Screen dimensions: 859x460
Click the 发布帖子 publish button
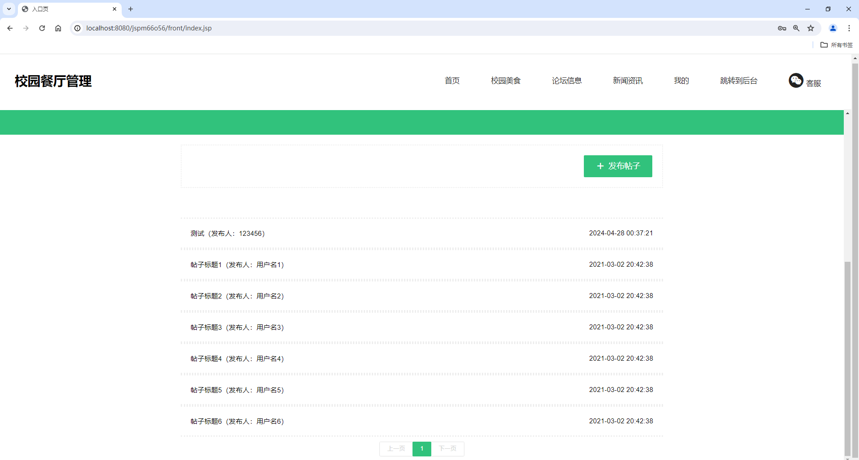pos(618,166)
